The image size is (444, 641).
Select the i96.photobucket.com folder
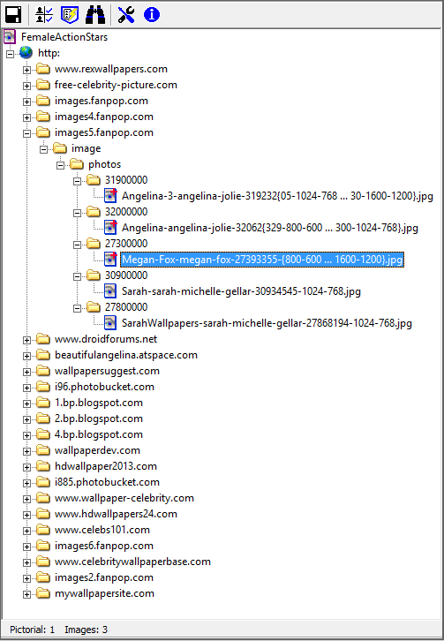coord(104,387)
